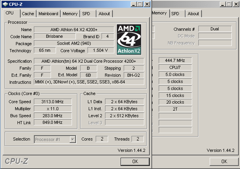The height and width of the screenshot is (169, 240).
Task: Click the processor Name field
Action: [x=74, y=30]
